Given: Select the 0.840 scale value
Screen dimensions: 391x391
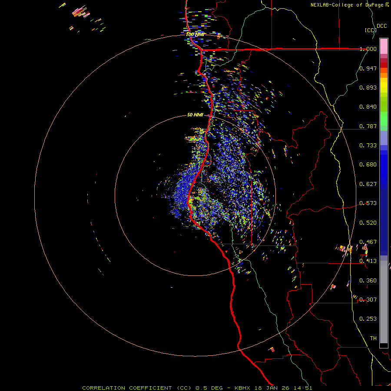Looking at the screenshot, I should [x=368, y=107].
